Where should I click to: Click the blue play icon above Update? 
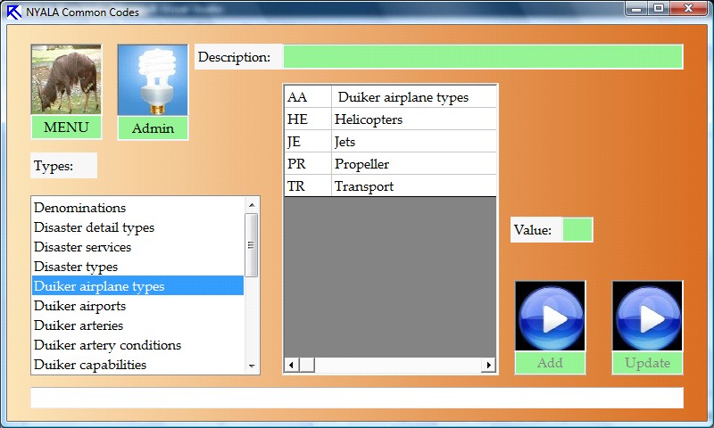[x=647, y=317]
